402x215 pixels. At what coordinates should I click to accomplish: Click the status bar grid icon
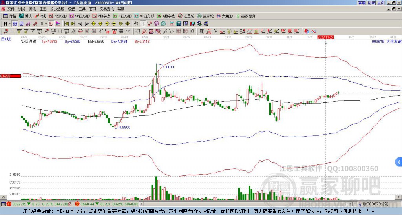(x=3, y=204)
